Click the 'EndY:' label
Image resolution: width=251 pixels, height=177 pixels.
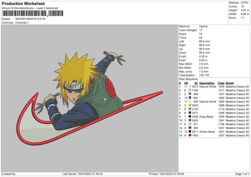pyautogui.click(x=183, y=60)
